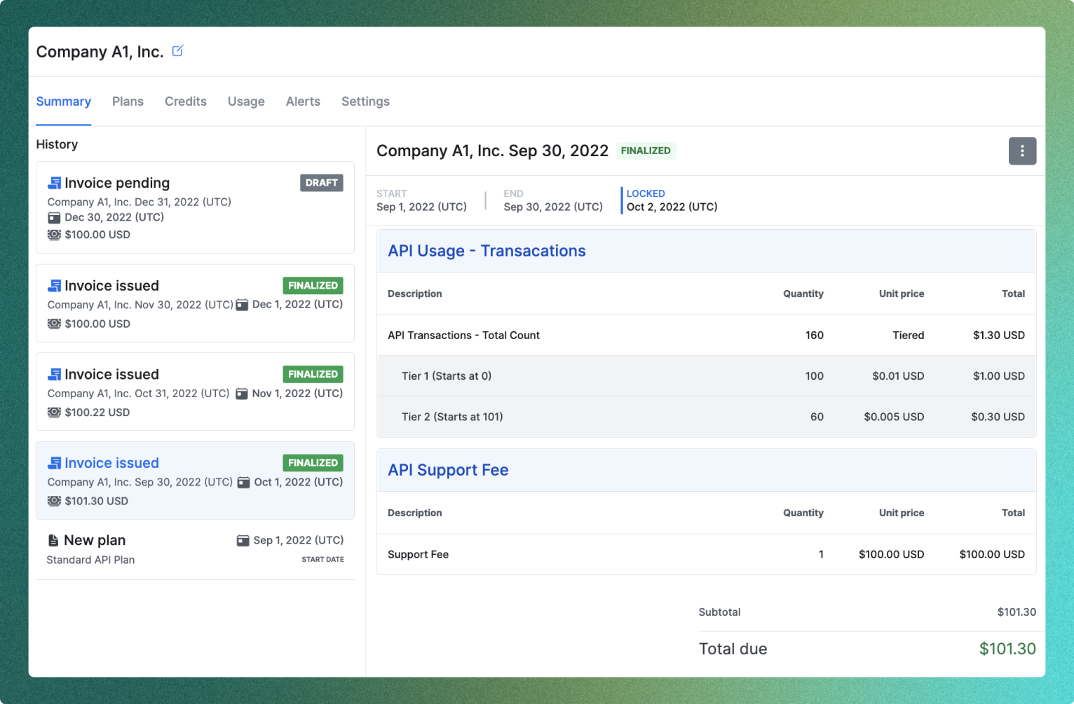Click the DRAFT badge on Invoice pending
1074x704 pixels.
[x=321, y=182]
